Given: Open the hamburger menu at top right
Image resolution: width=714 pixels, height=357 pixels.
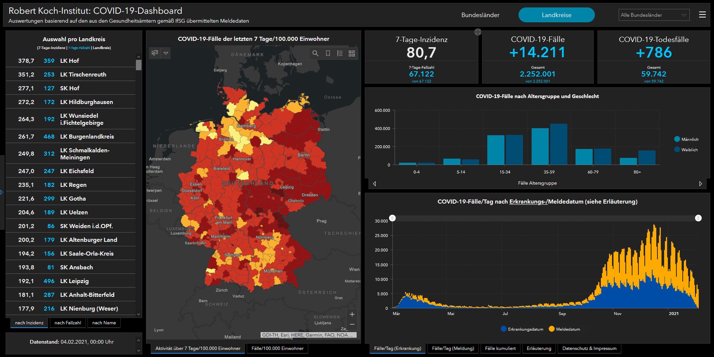Looking at the screenshot, I should pyautogui.click(x=702, y=15).
